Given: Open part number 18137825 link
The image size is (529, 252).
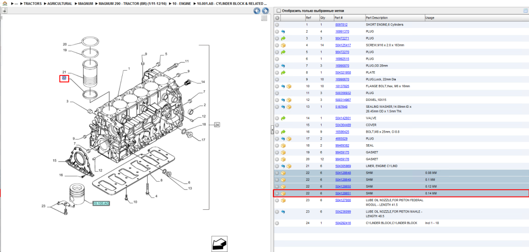Looking at the screenshot, I should point(342,86).
